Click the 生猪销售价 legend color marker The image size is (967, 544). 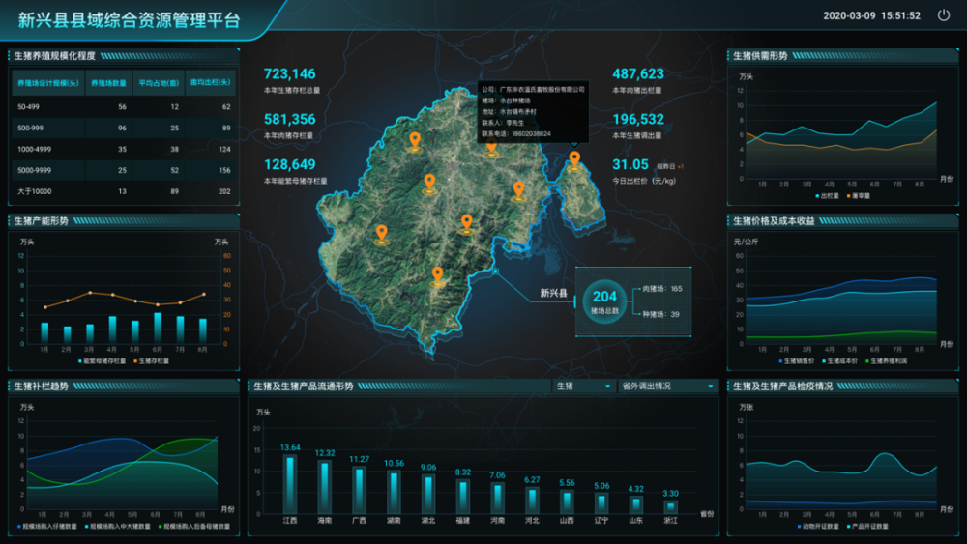pyautogui.click(x=779, y=361)
